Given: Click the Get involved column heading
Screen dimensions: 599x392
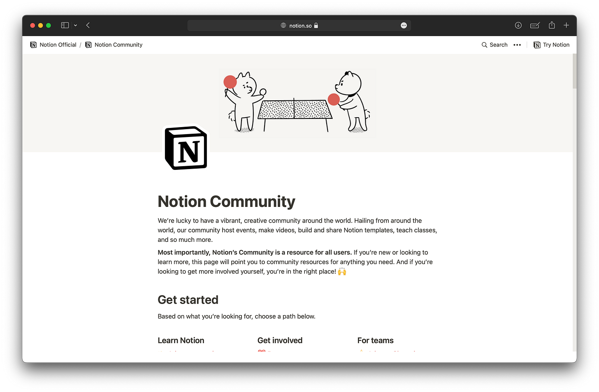Looking at the screenshot, I should pyautogui.click(x=280, y=341).
